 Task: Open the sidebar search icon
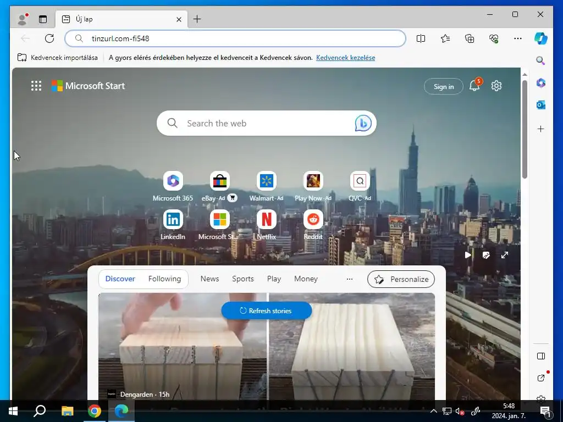click(x=541, y=60)
